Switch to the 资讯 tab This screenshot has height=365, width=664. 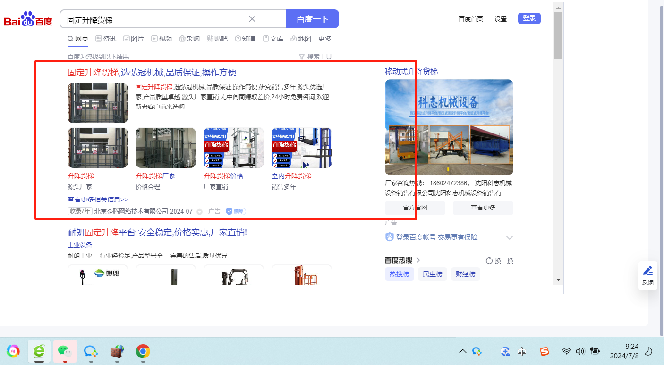pos(106,39)
